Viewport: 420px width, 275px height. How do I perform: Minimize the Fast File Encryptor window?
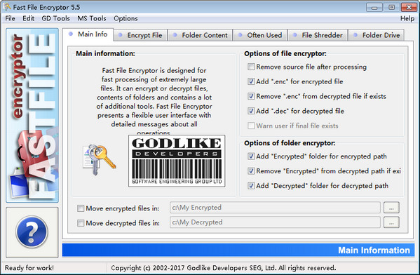pyautogui.click(x=374, y=7)
